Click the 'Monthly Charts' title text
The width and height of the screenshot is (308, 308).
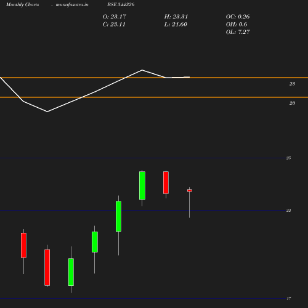(23, 4)
